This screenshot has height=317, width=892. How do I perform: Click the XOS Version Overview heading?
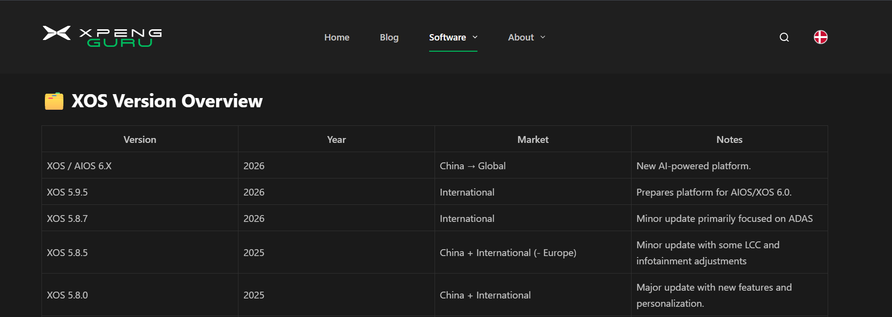click(x=167, y=101)
